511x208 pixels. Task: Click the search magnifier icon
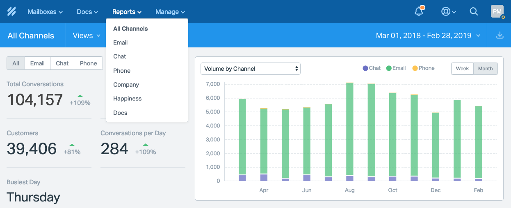(x=474, y=11)
